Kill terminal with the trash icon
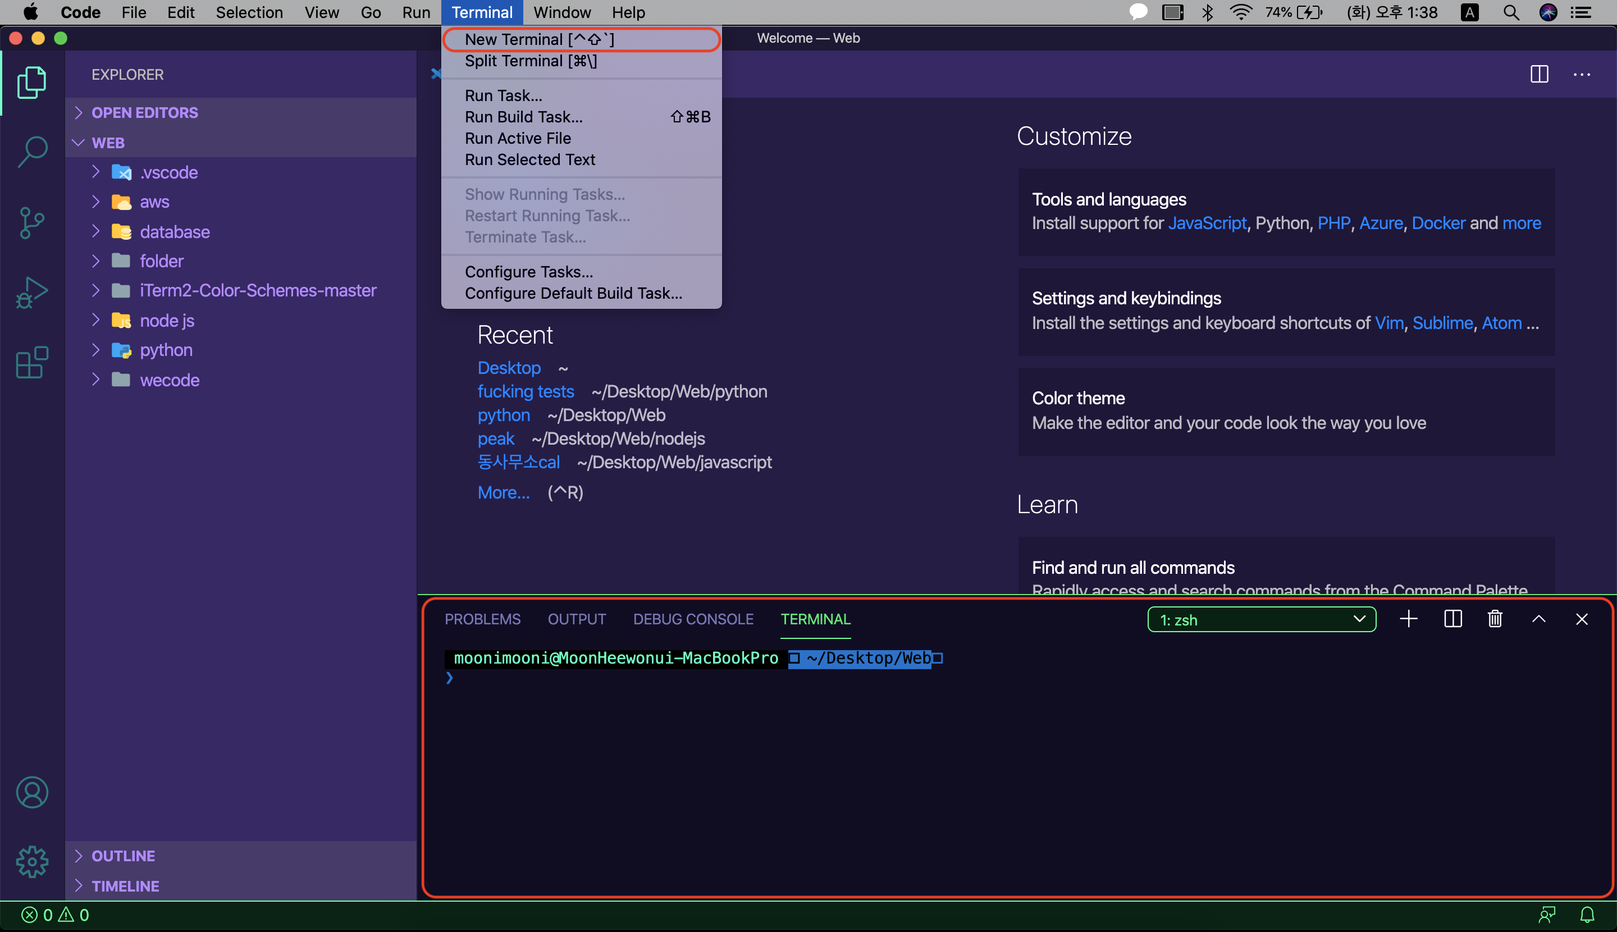The height and width of the screenshot is (932, 1617). pyautogui.click(x=1495, y=619)
